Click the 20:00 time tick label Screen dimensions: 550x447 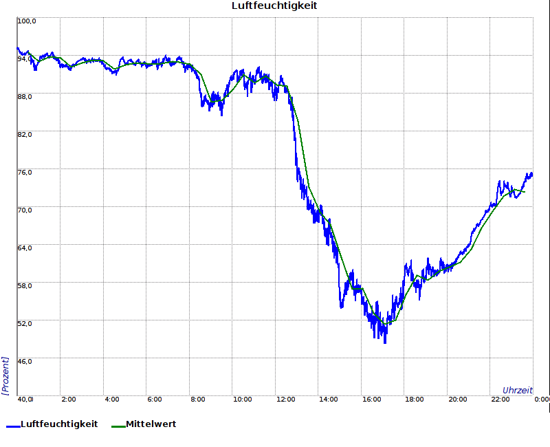point(458,400)
